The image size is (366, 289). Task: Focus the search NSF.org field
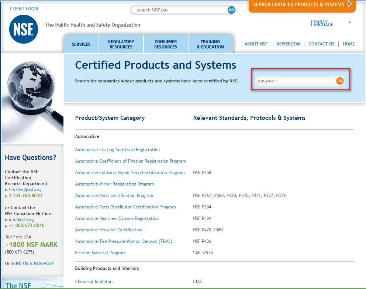179,10
